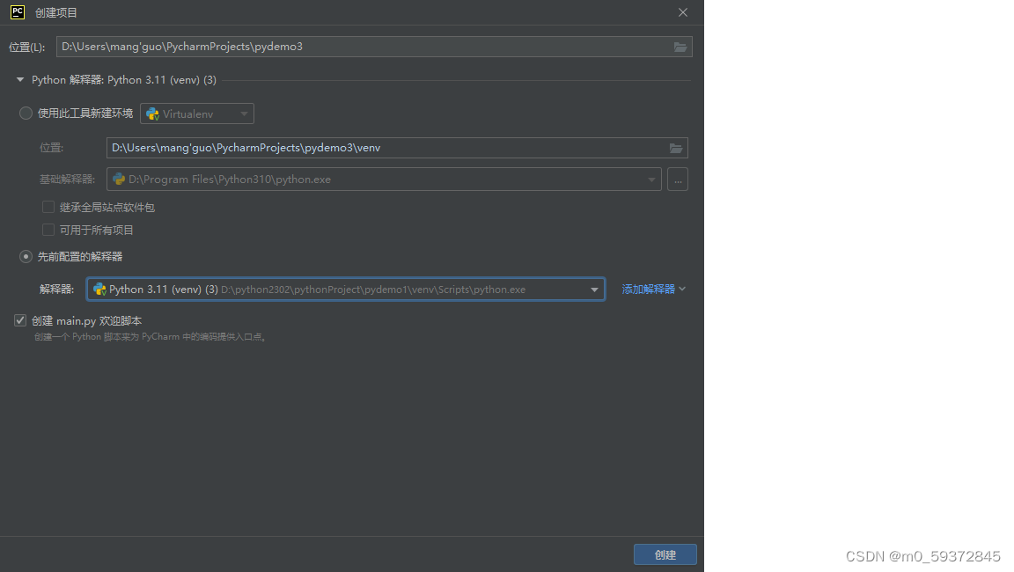Click the '基础解释器:' label
The height and width of the screenshot is (572, 1014).
point(67,179)
